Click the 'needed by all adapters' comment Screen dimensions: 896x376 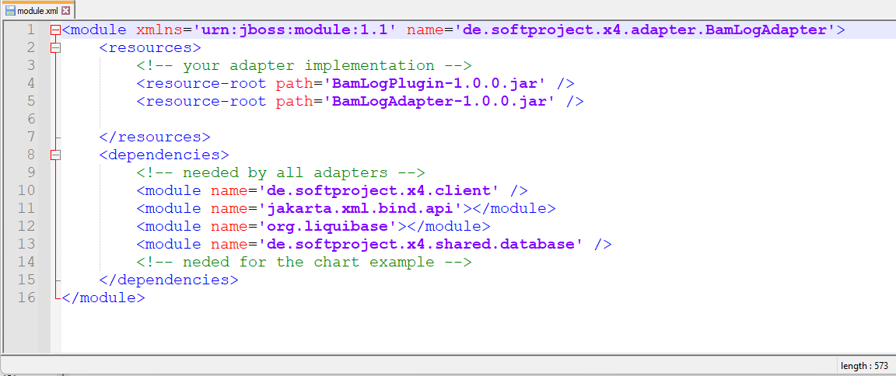tap(280, 172)
